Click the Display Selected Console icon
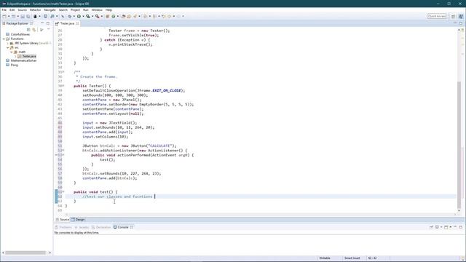This screenshot has height=262, width=466. coord(437,227)
